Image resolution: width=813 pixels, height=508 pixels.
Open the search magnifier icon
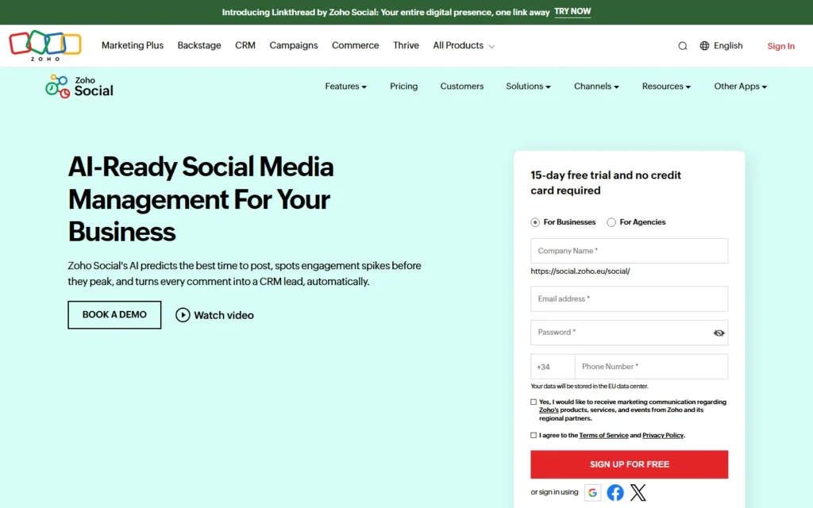click(x=682, y=45)
